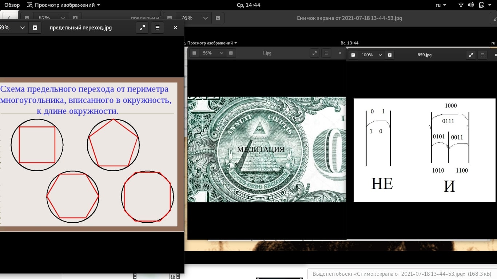Go to previous image with back arrow
Image resolution: width=497 pixels, height=279 pixels.
coord(9,18)
